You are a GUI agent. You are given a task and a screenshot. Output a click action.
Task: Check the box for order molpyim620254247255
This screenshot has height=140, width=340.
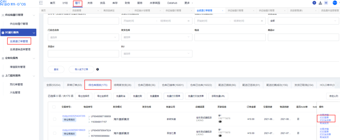pyautogui.click(x=55, y=119)
